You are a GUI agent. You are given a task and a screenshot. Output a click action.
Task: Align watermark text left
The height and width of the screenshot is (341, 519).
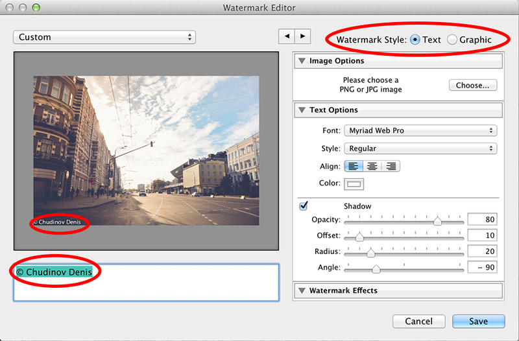point(354,166)
